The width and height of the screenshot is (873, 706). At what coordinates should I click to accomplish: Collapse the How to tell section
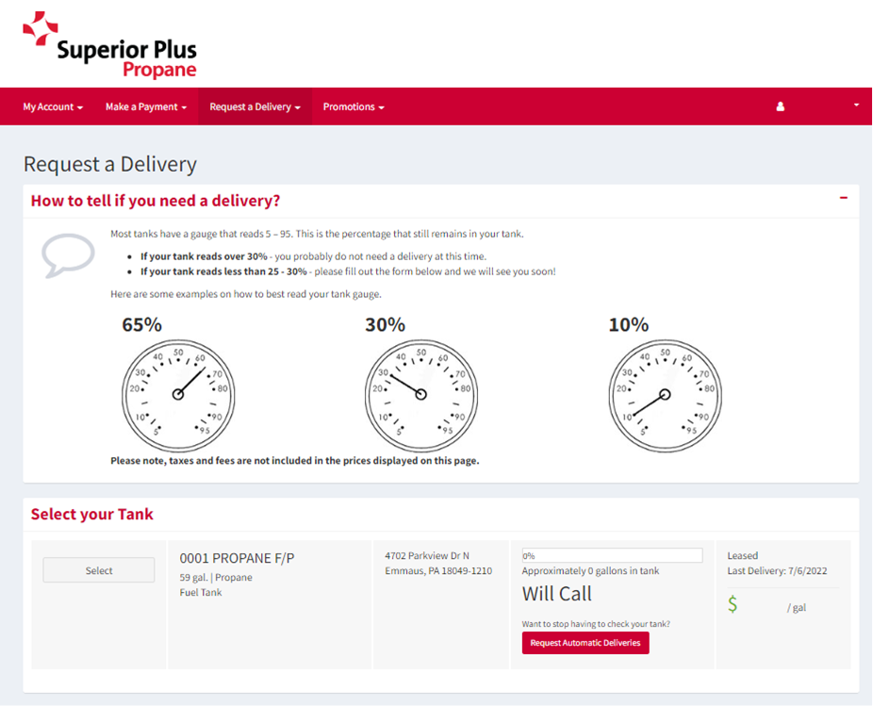844,198
